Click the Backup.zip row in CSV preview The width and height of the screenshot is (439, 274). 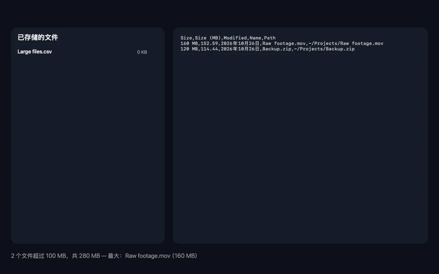267,49
